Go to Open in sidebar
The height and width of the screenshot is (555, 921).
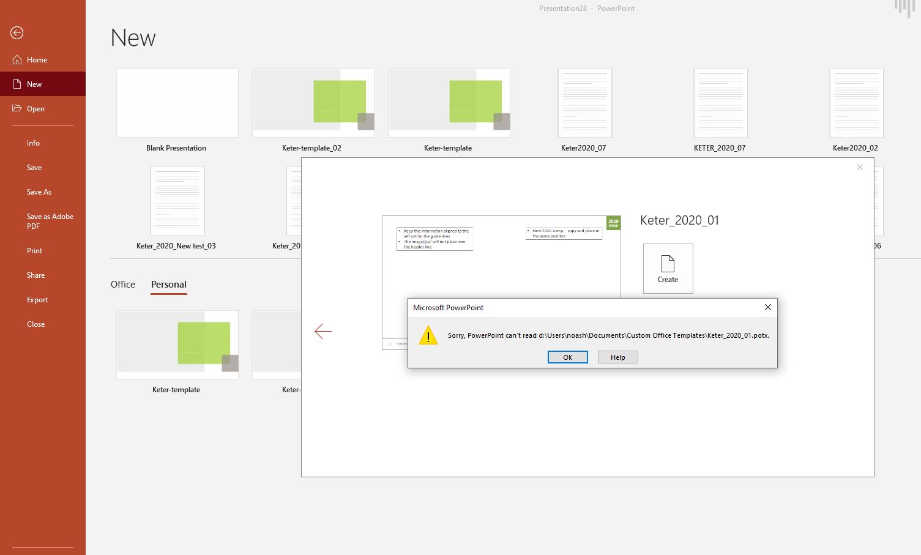tap(43, 109)
